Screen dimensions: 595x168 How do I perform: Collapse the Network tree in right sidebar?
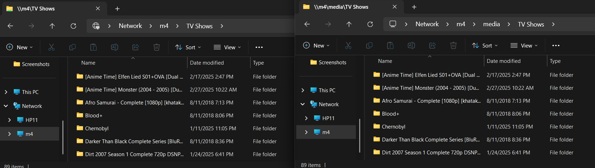[303, 104]
